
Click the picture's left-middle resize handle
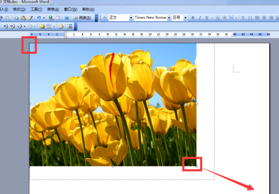[x=30, y=104]
